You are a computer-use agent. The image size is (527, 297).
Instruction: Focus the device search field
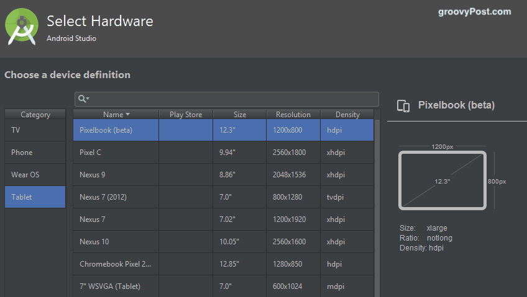point(227,99)
